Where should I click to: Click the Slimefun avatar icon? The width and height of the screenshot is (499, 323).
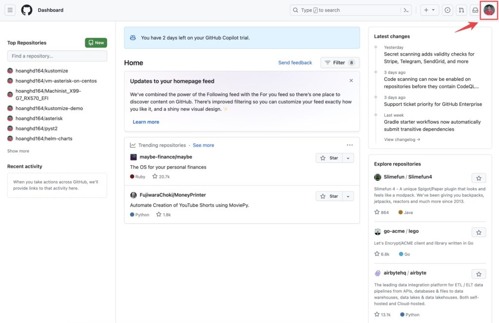[x=378, y=177]
